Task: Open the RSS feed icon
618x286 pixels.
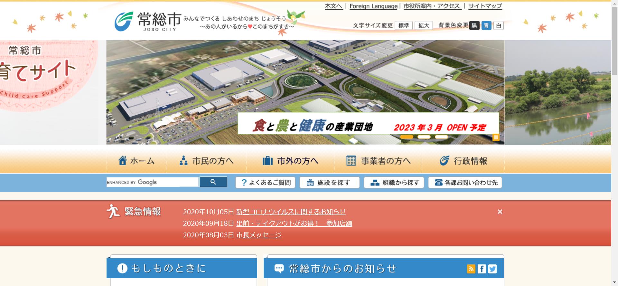Action: (471, 269)
